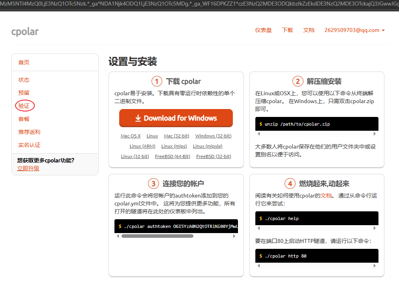Click the FreeBSD (32-bit) download link
399x301 pixels.
214,156
